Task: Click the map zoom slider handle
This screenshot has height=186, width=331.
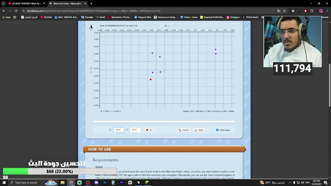Action: pyautogui.click(x=130, y=121)
